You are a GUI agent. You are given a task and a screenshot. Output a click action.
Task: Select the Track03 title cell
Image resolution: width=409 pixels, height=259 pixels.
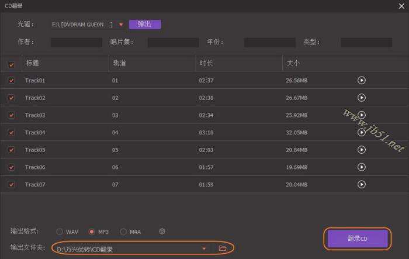[x=35, y=115]
